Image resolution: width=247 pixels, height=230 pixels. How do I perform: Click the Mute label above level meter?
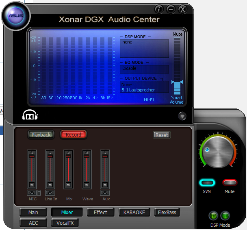click(x=178, y=34)
